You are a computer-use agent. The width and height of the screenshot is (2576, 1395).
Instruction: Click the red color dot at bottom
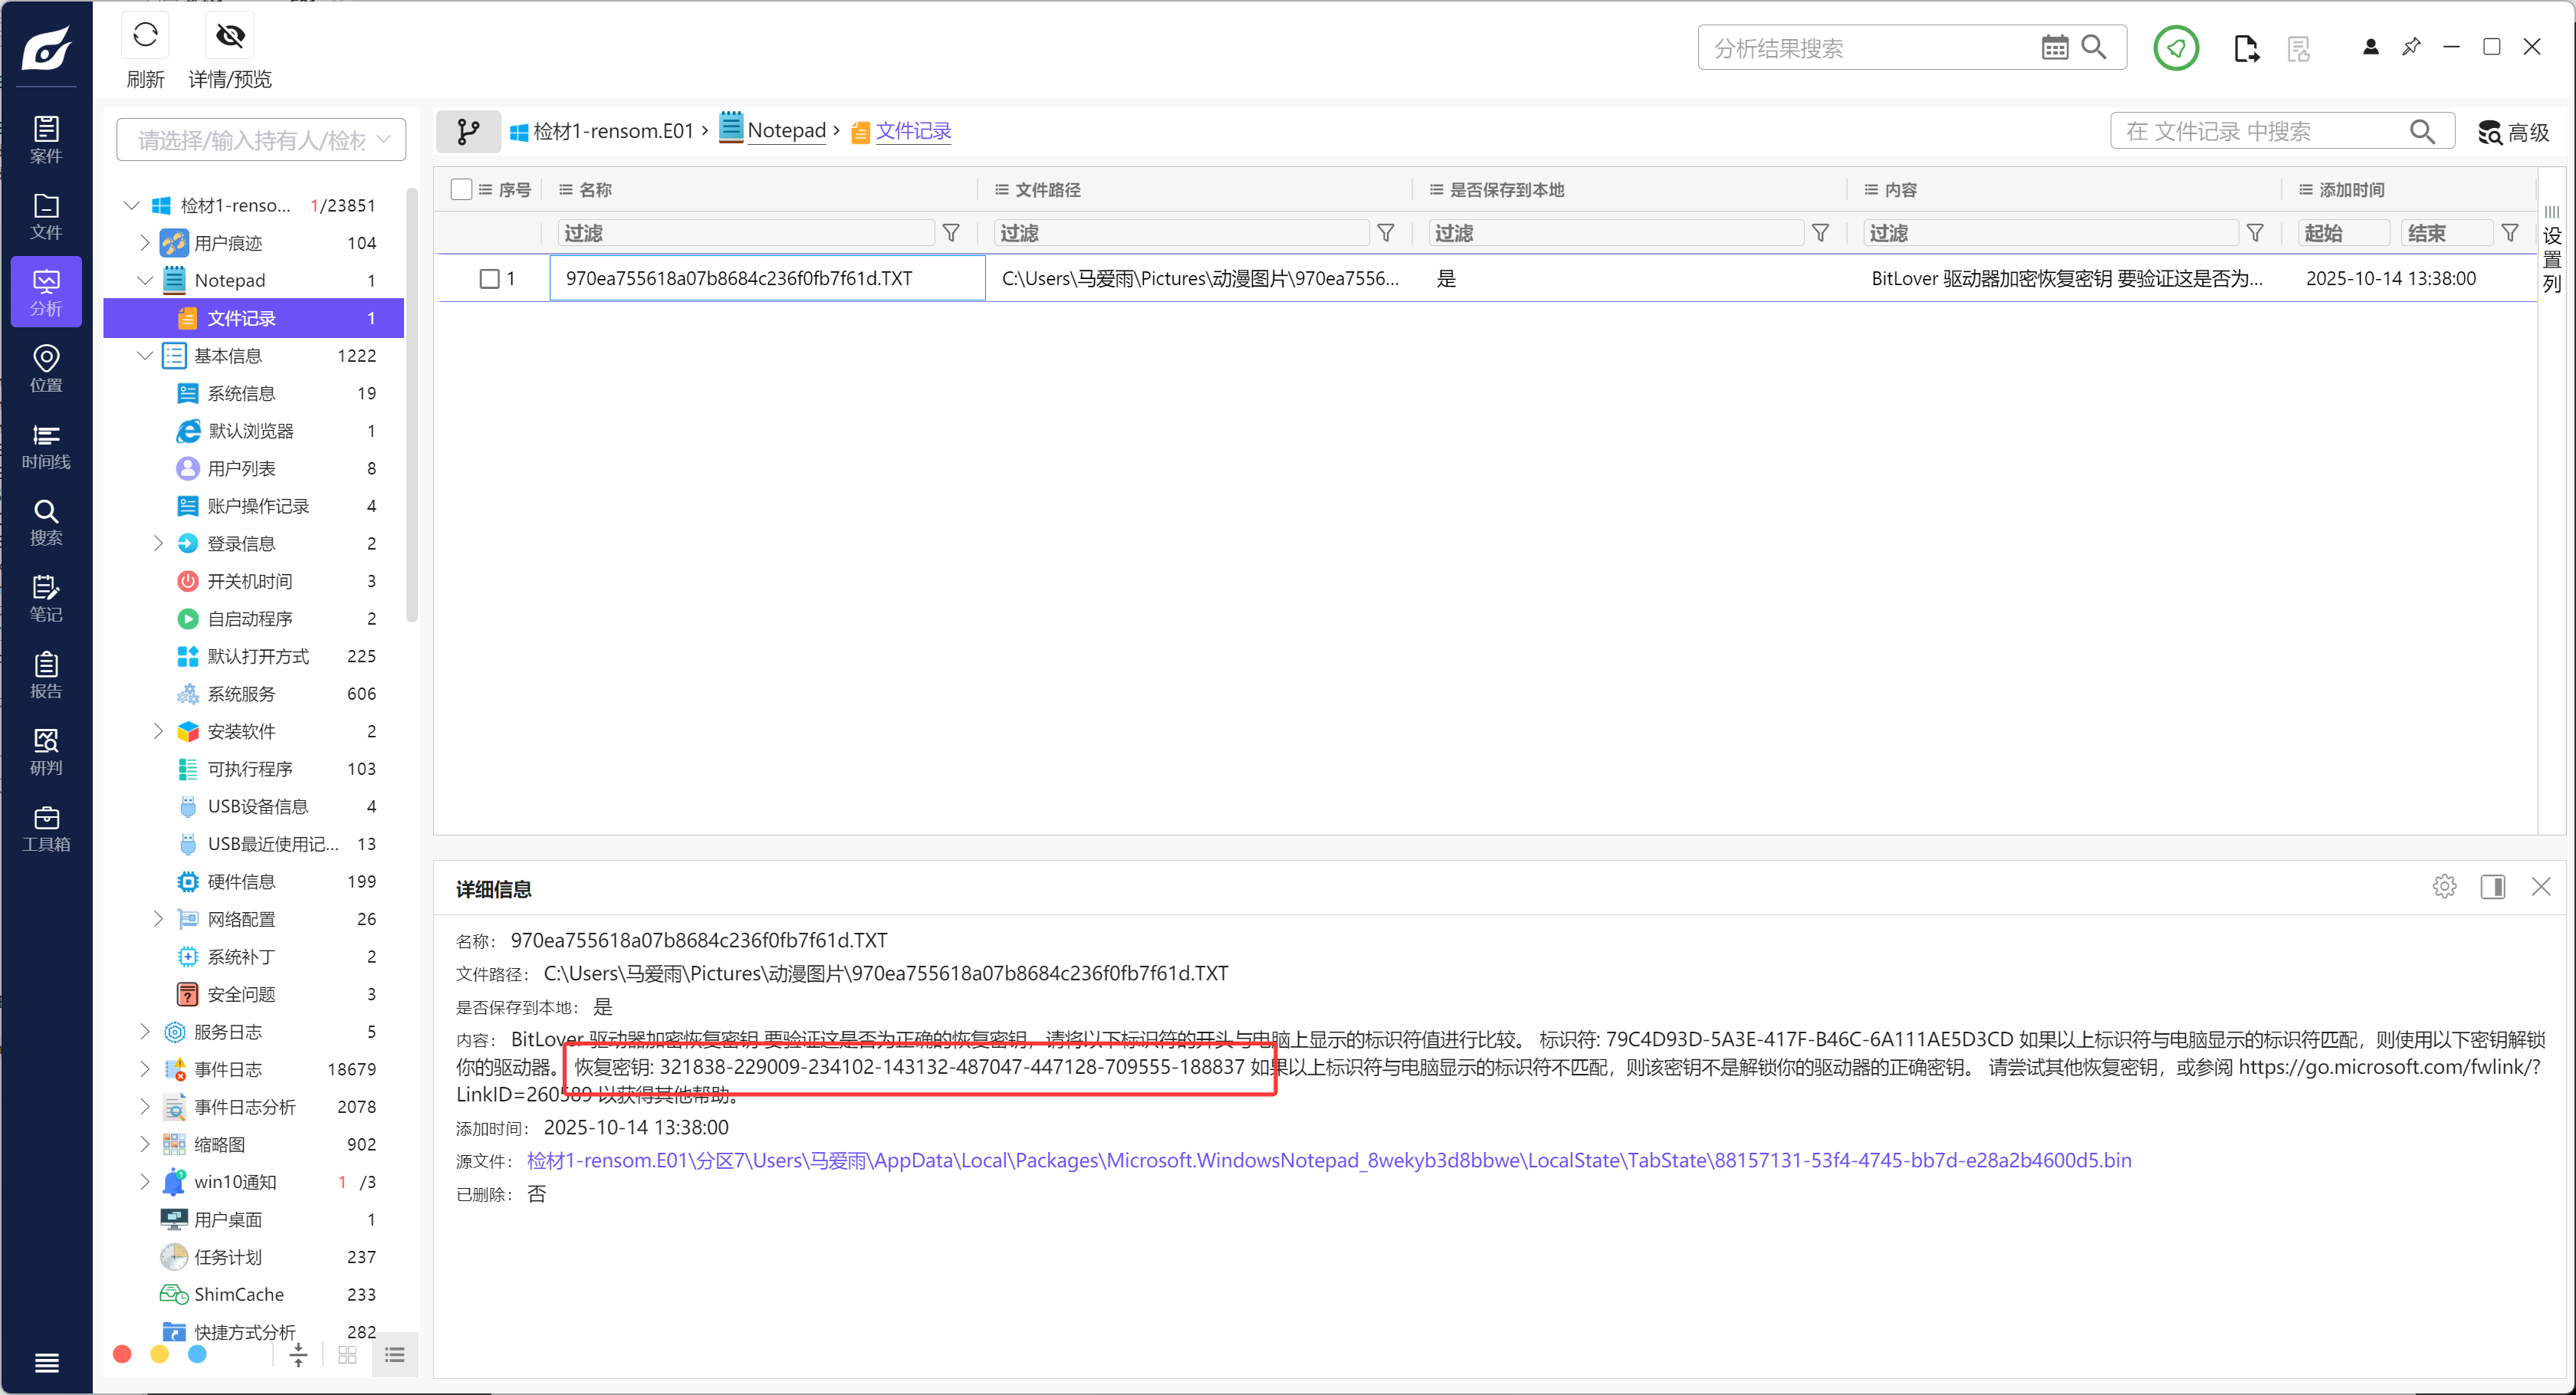tap(122, 1354)
